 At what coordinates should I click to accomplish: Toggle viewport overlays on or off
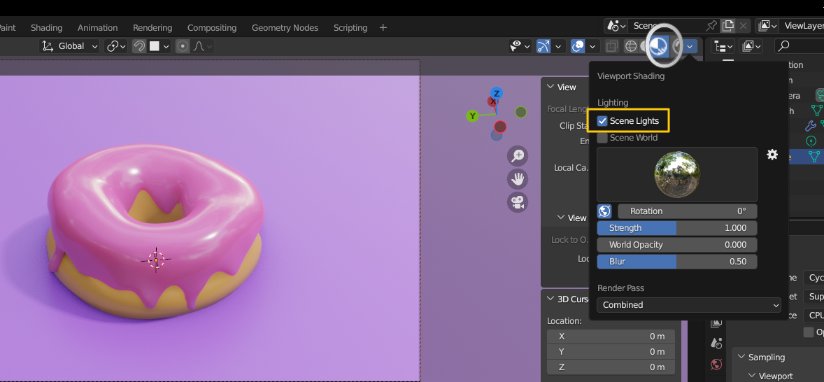[578, 46]
